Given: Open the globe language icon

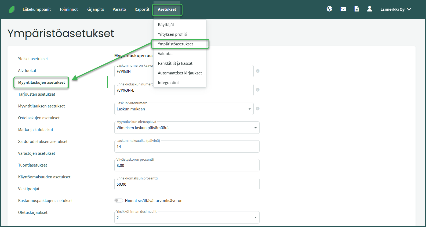Looking at the screenshot, I should tap(329, 9).
